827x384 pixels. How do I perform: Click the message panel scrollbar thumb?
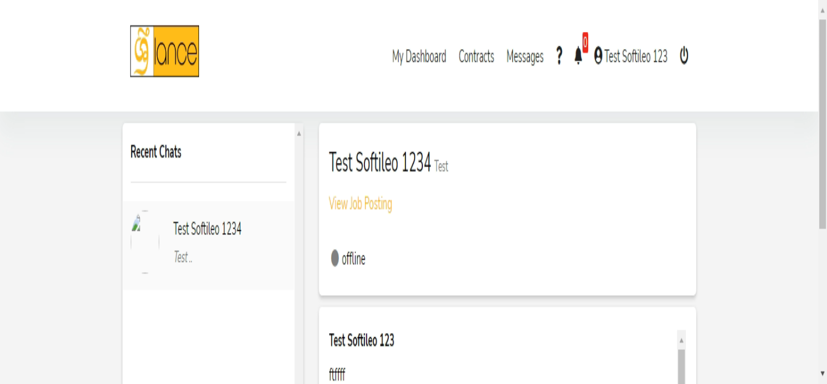(x=681, y=366)
